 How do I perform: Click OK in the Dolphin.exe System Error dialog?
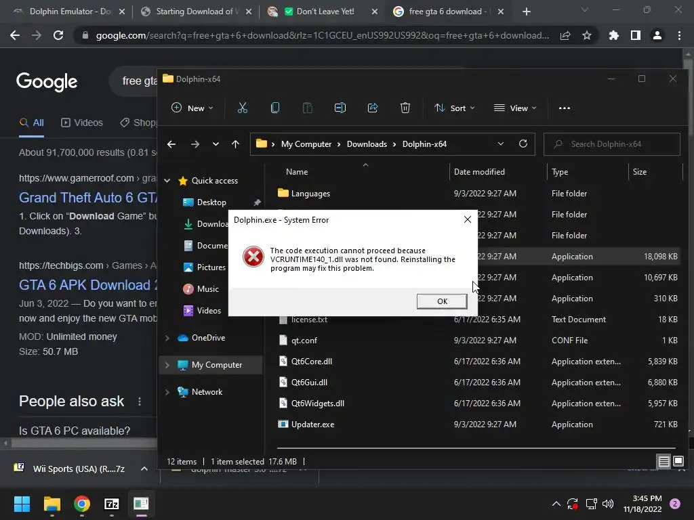pos(442,301)
